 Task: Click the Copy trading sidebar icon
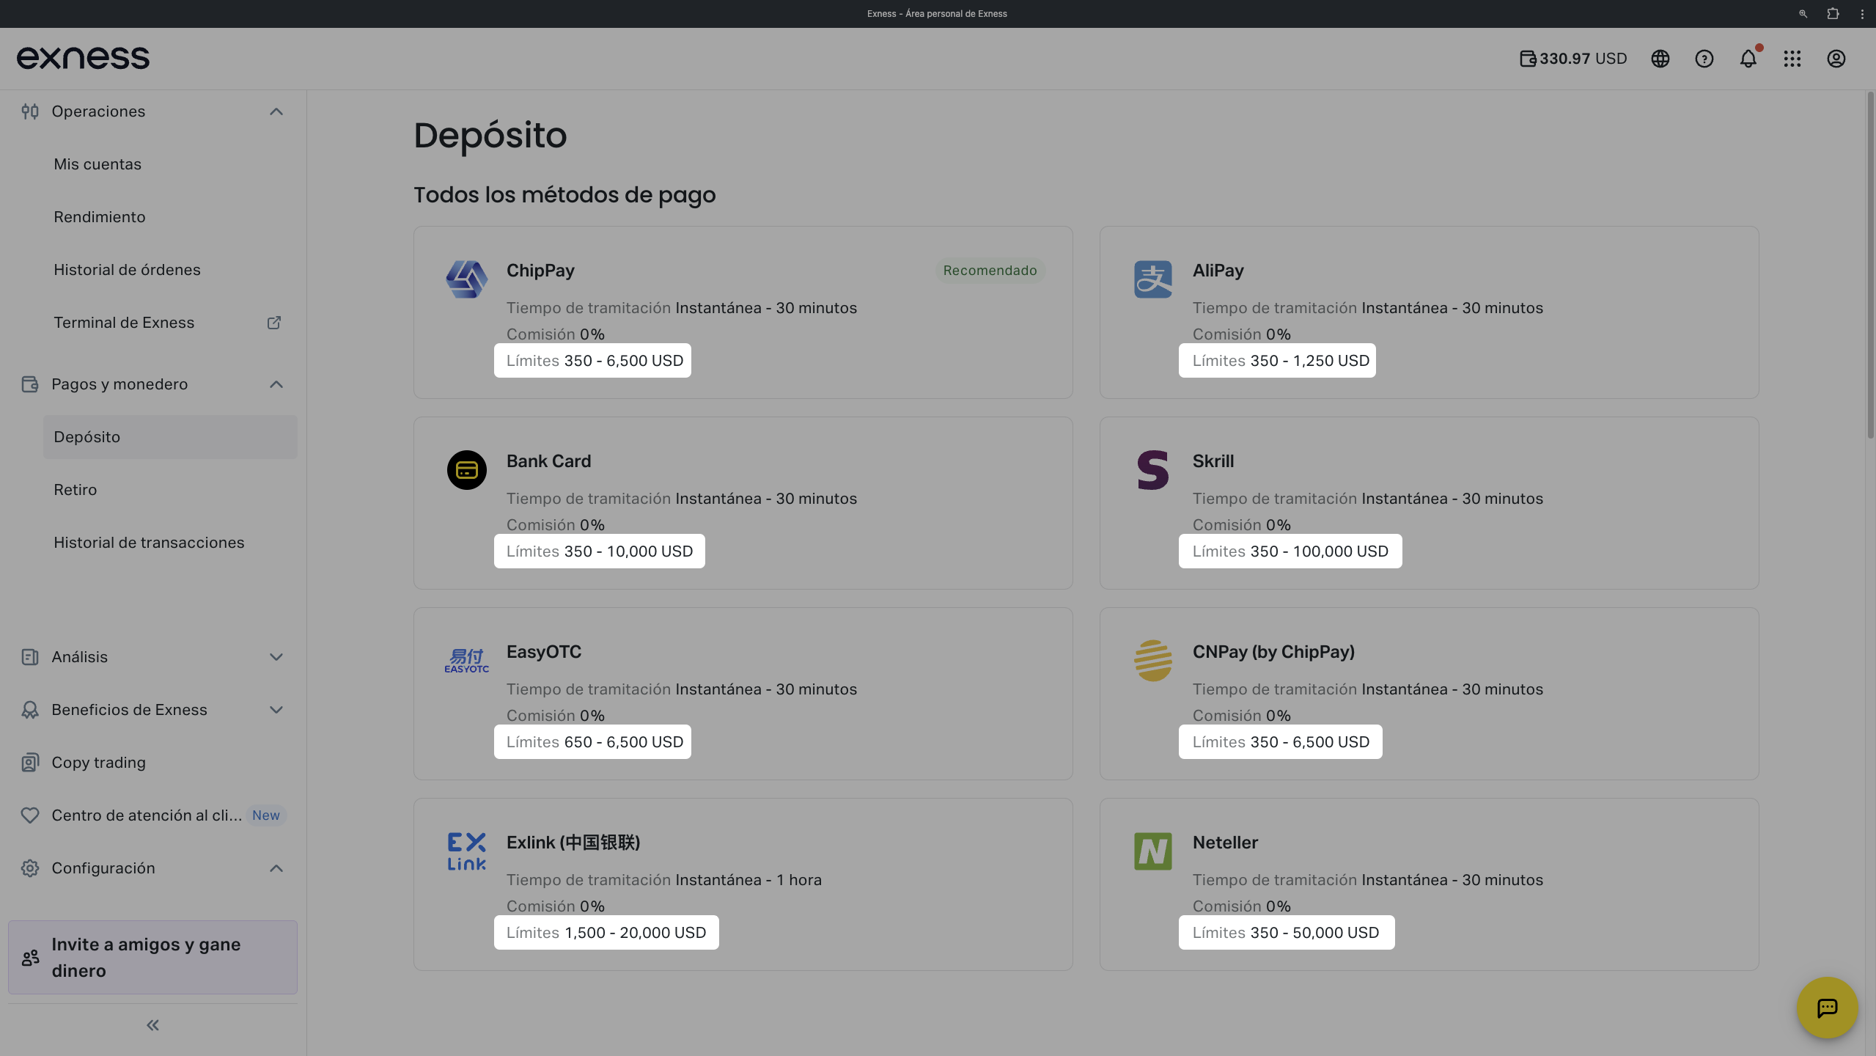click(30, 763)
